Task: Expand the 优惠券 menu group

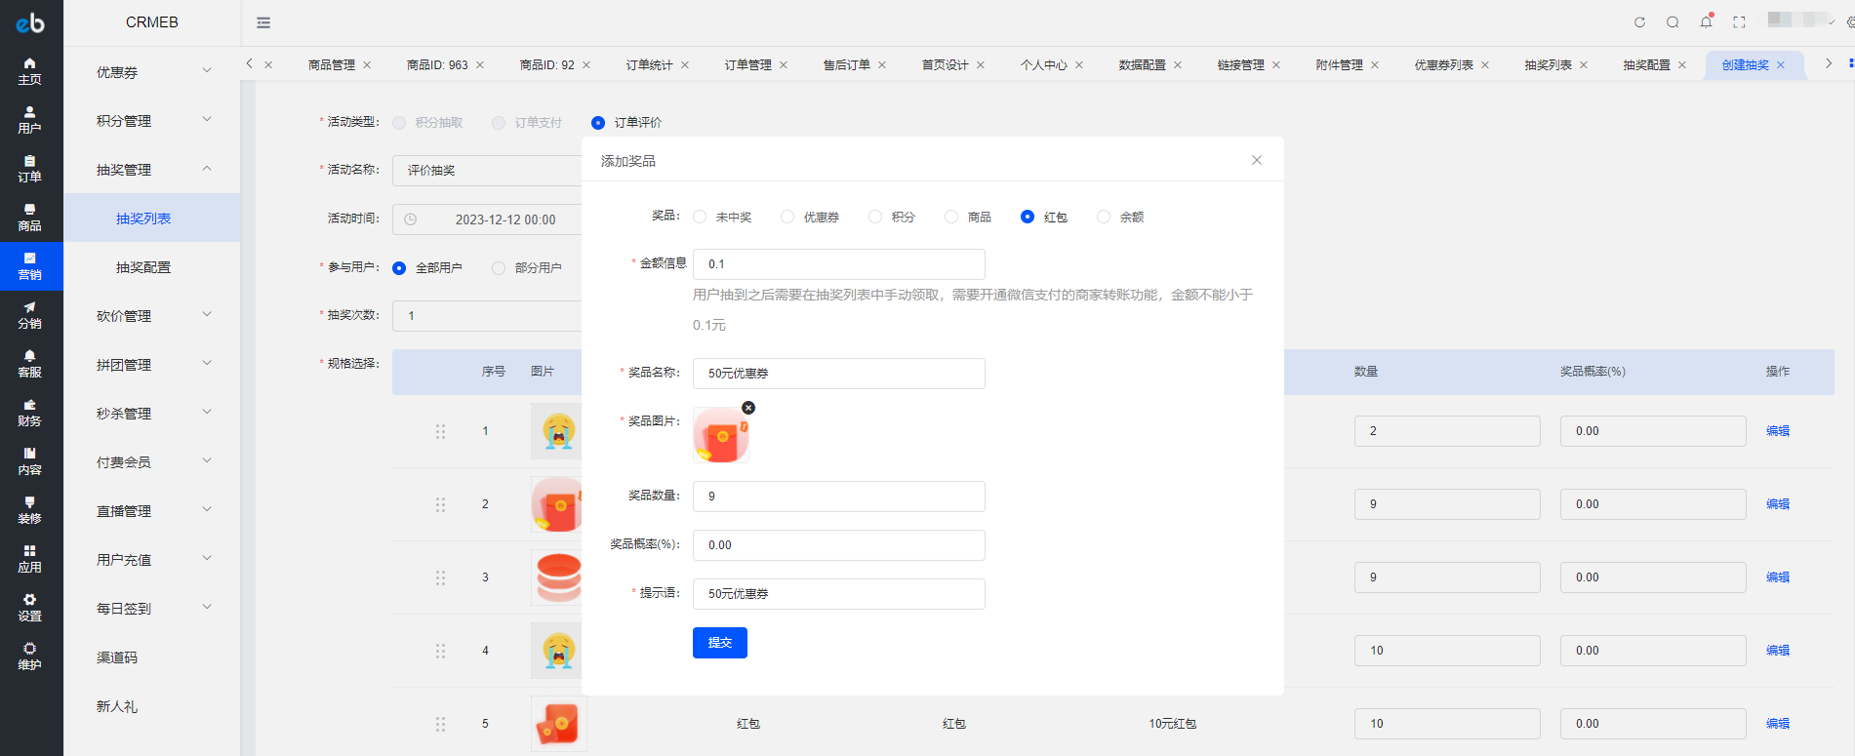Action: (152, 72)
